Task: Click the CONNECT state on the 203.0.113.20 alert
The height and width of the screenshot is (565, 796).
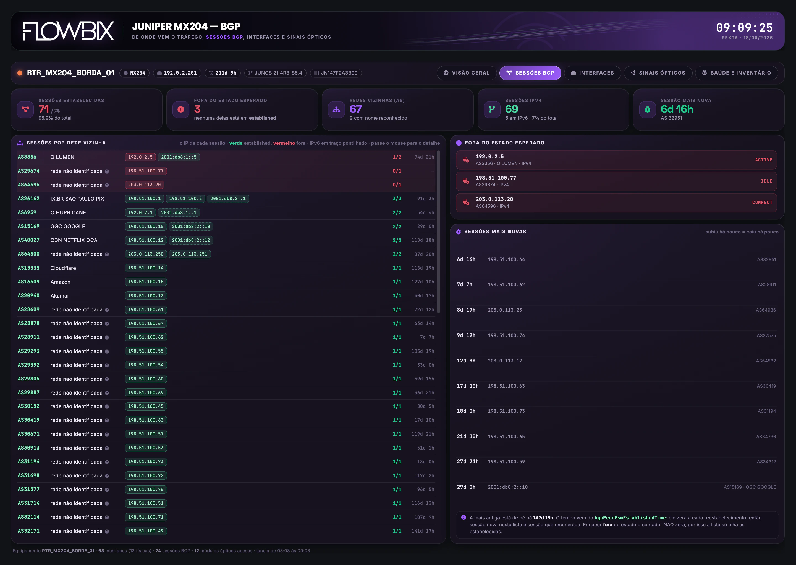Action: click(x=762, y=203)
